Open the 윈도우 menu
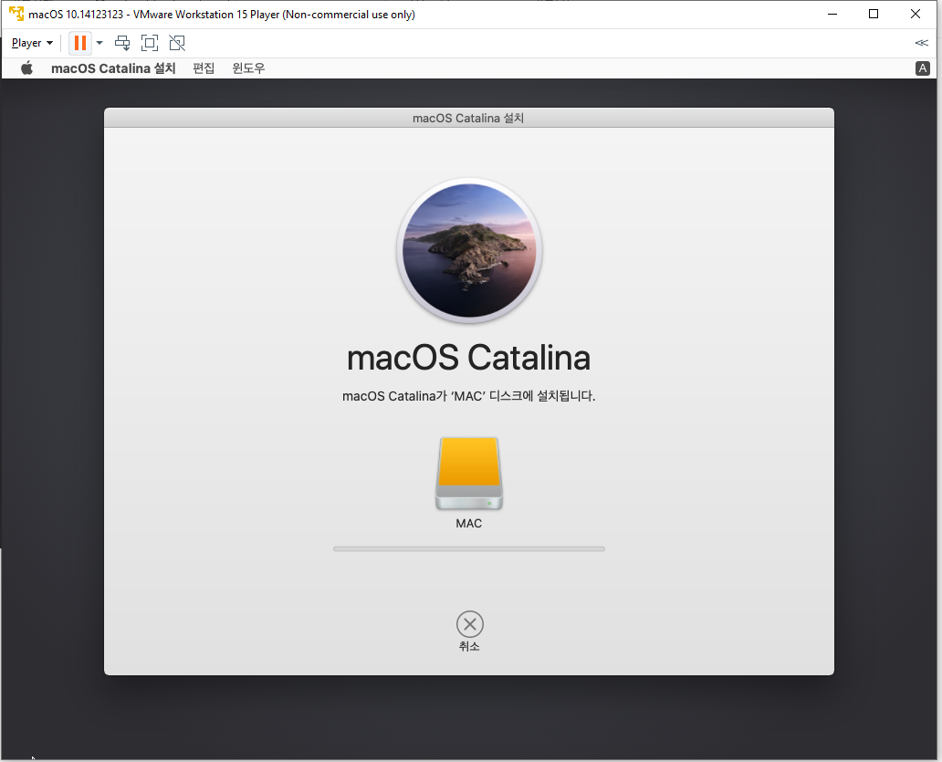Image resolution: width=942 pixels, height=762 pixels. (x=248, y=68)
